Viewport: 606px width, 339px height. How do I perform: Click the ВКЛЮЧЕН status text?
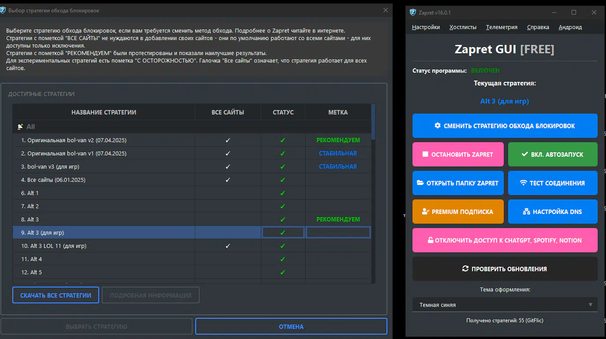(485, 70)
